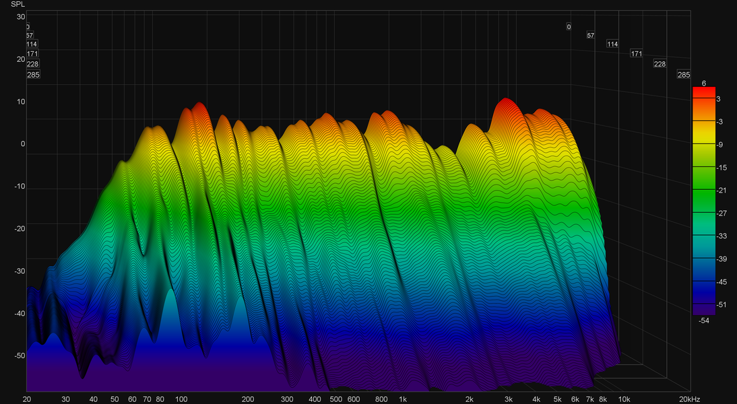Click the 285 label on right receding time axis

point(684,75)
